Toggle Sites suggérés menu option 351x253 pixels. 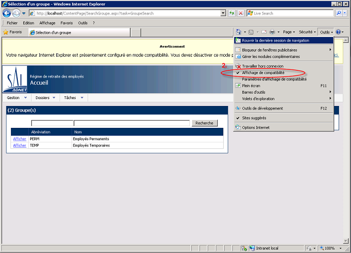(x=254, y=118)
